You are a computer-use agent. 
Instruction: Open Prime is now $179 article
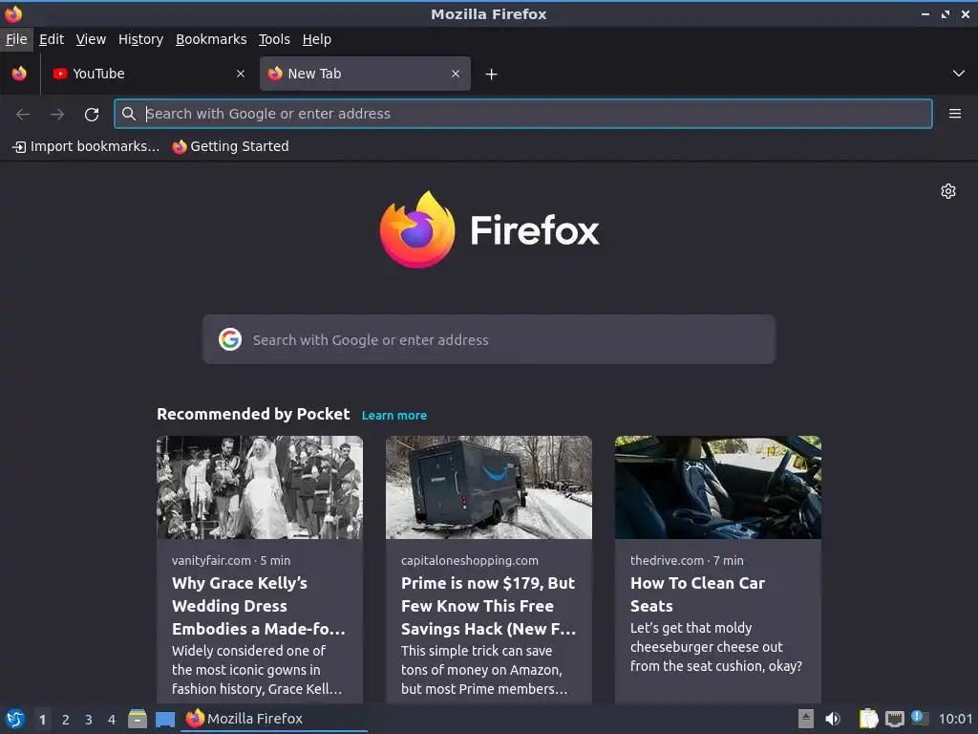click(x=488, y=606)
